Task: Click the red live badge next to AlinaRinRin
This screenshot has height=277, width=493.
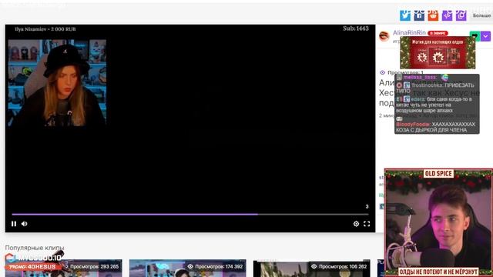Action: [x=438, y=33]
